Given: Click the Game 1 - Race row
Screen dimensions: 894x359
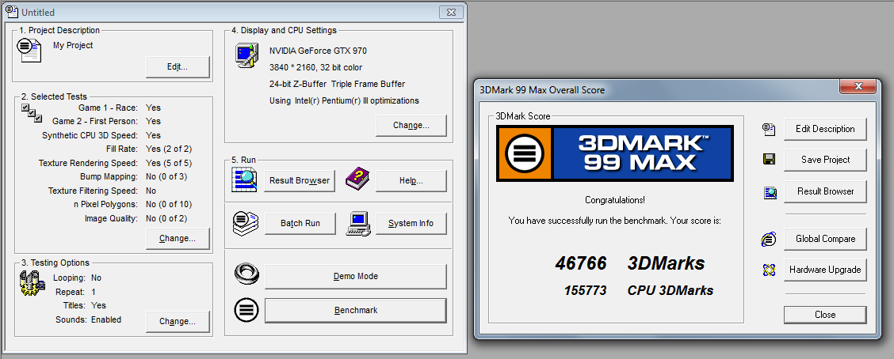Looking at the screenshot, I should (x=120, y=108).
